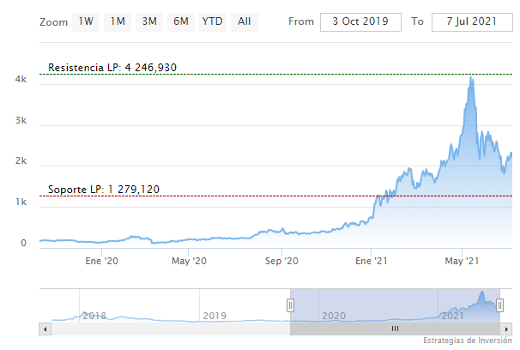Select YTD zoom range
Viewport: 520px width, 350px height.
pos(211,21)
